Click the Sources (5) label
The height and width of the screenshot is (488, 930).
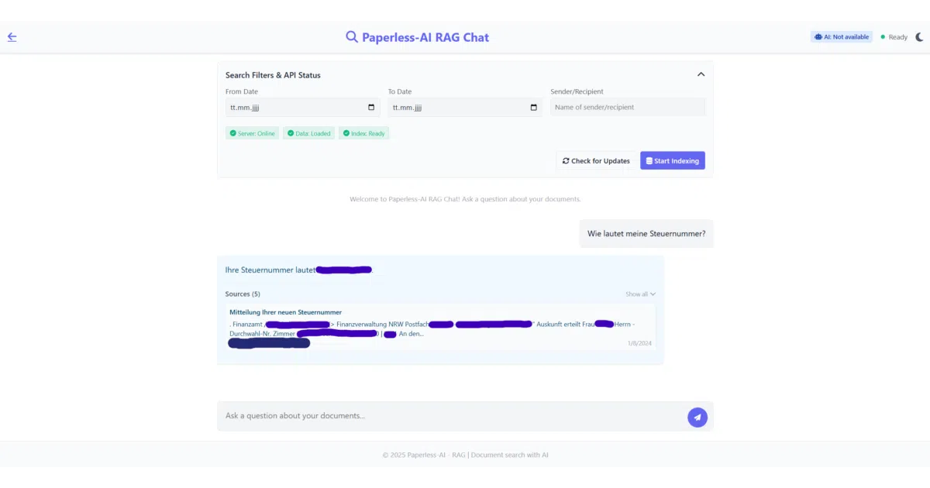(243, 294)
